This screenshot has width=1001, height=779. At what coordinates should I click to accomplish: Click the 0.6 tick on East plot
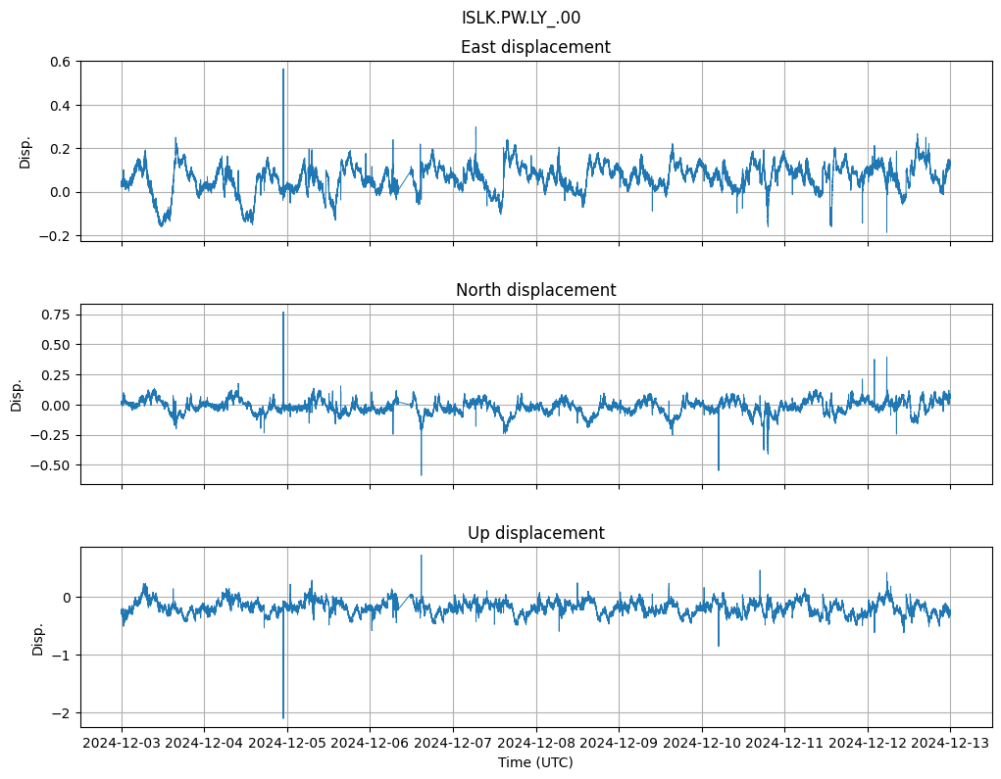pyautogui.click(x=59, y=62)
